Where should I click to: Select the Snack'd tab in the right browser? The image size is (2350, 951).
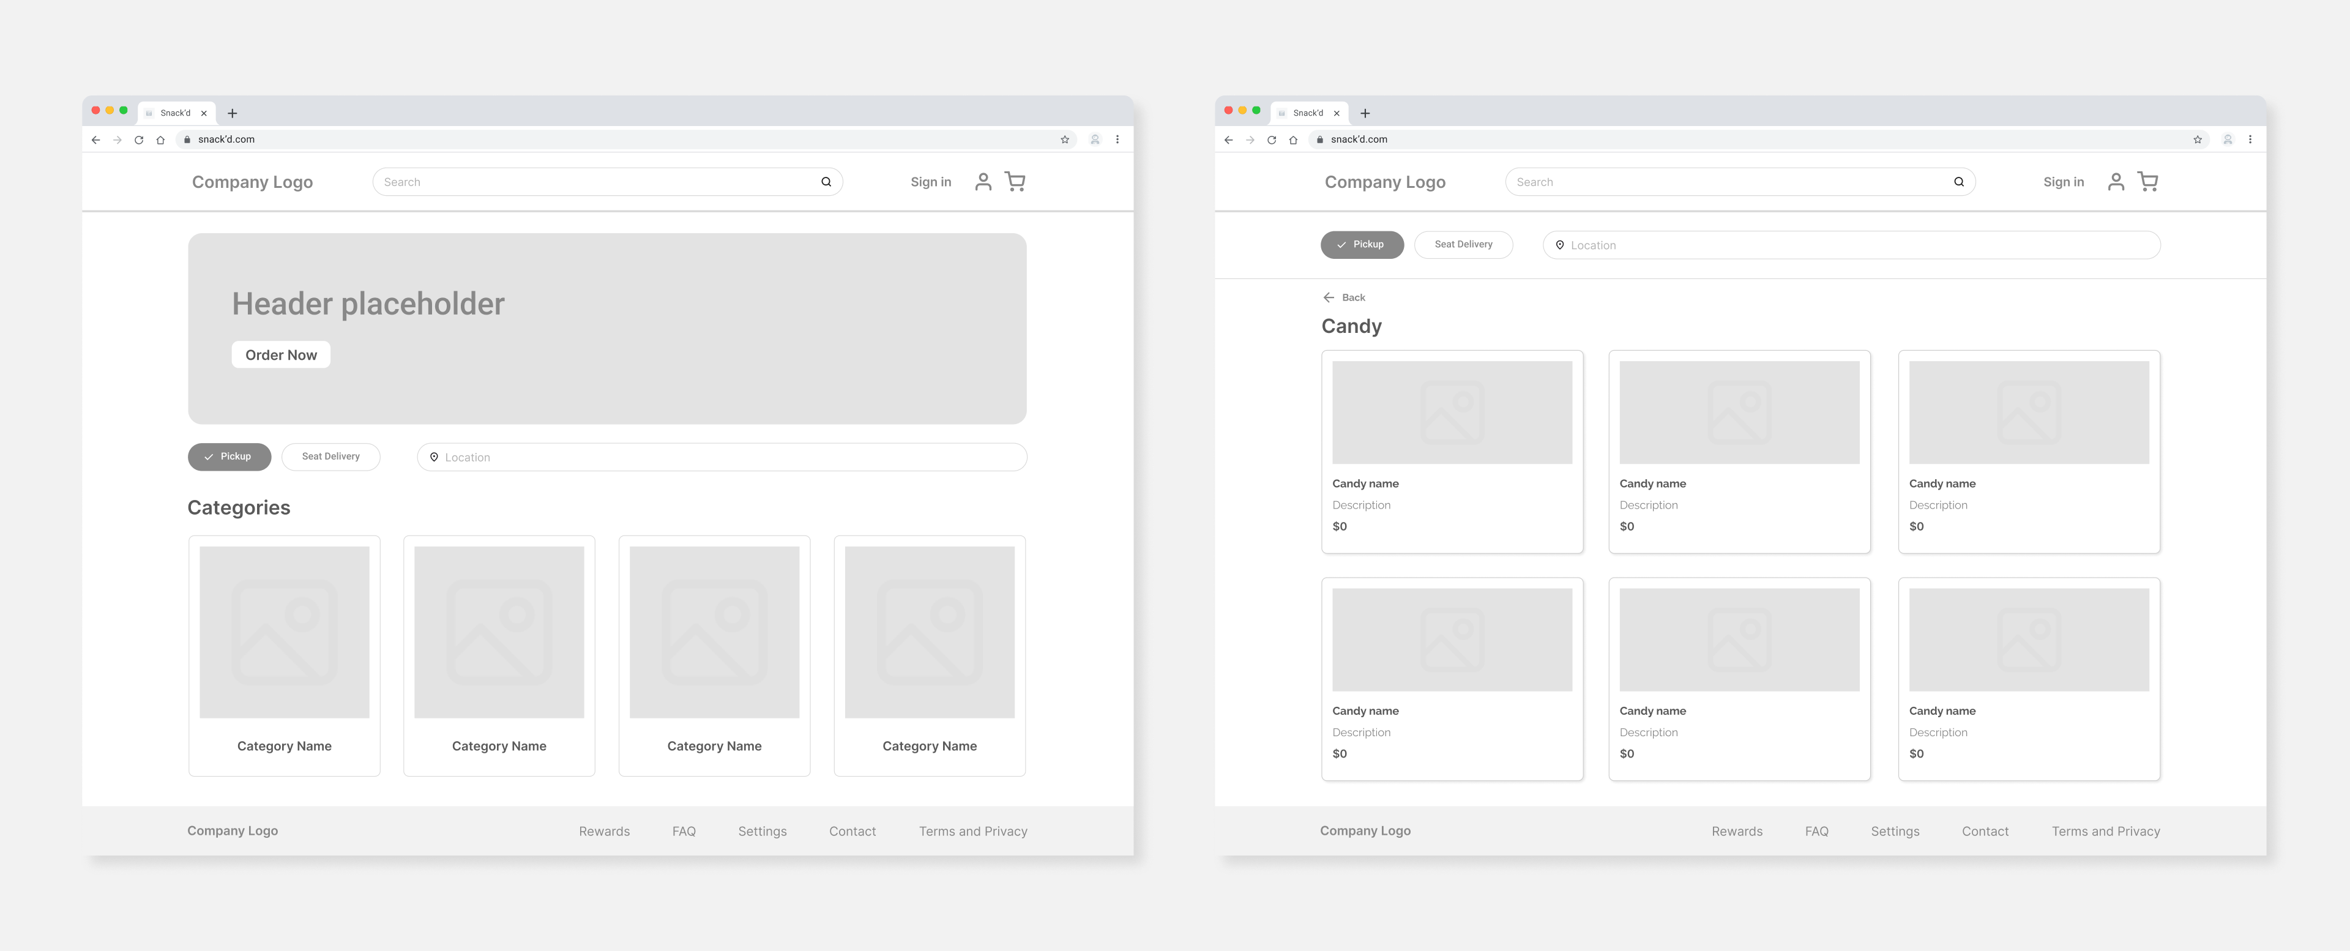[1307, 113]
